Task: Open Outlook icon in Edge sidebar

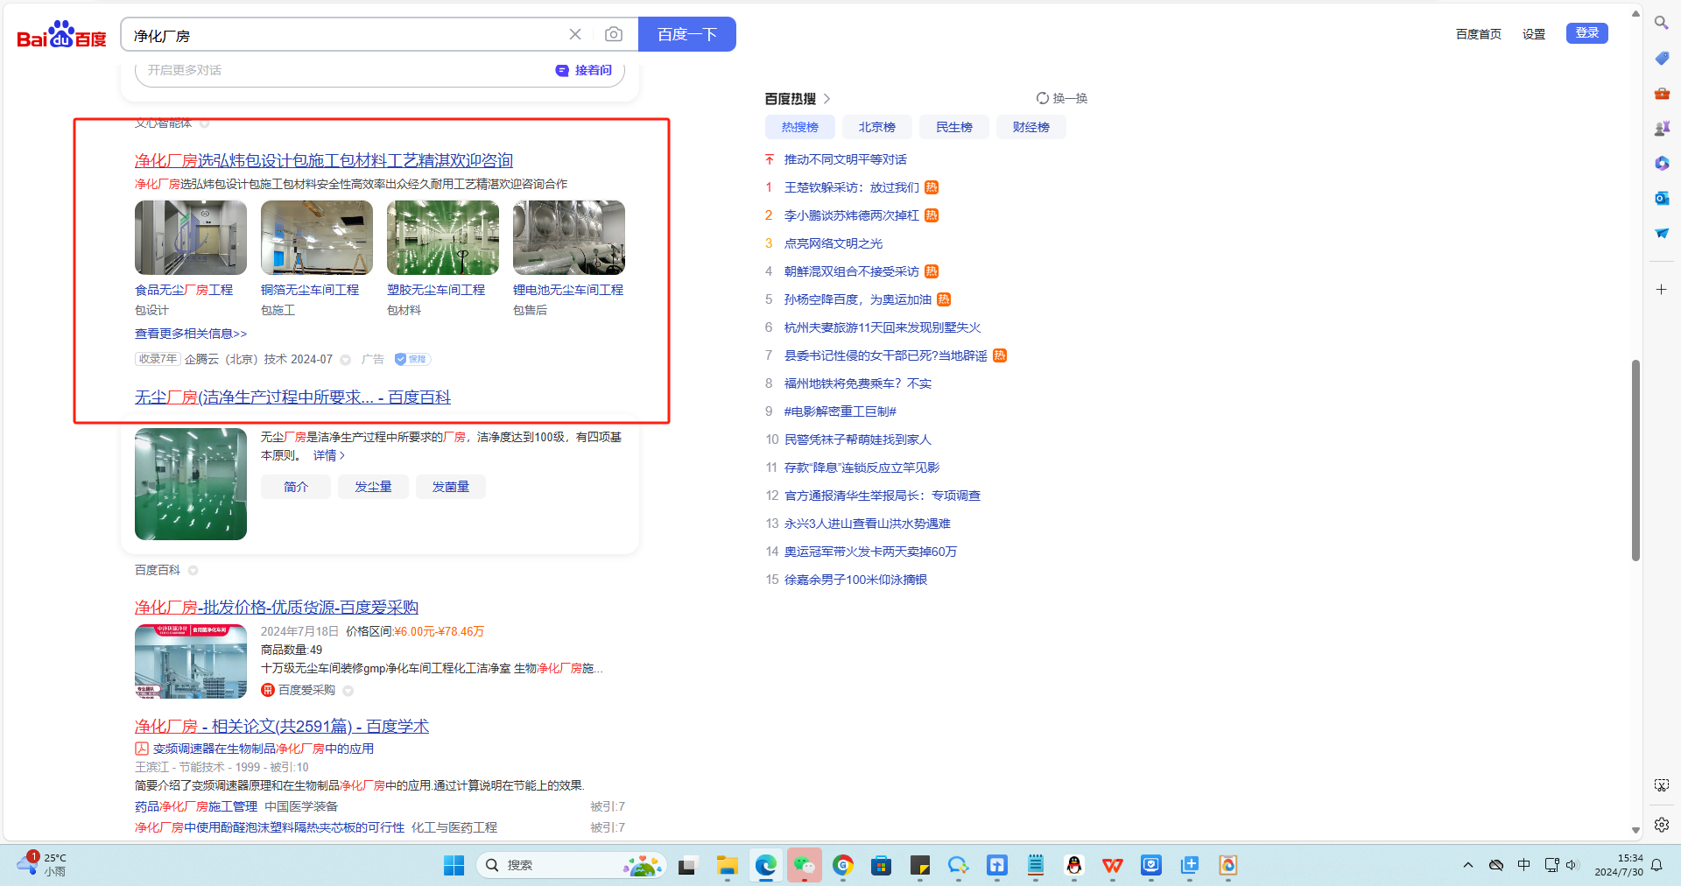Action: tap(1661, 199)
